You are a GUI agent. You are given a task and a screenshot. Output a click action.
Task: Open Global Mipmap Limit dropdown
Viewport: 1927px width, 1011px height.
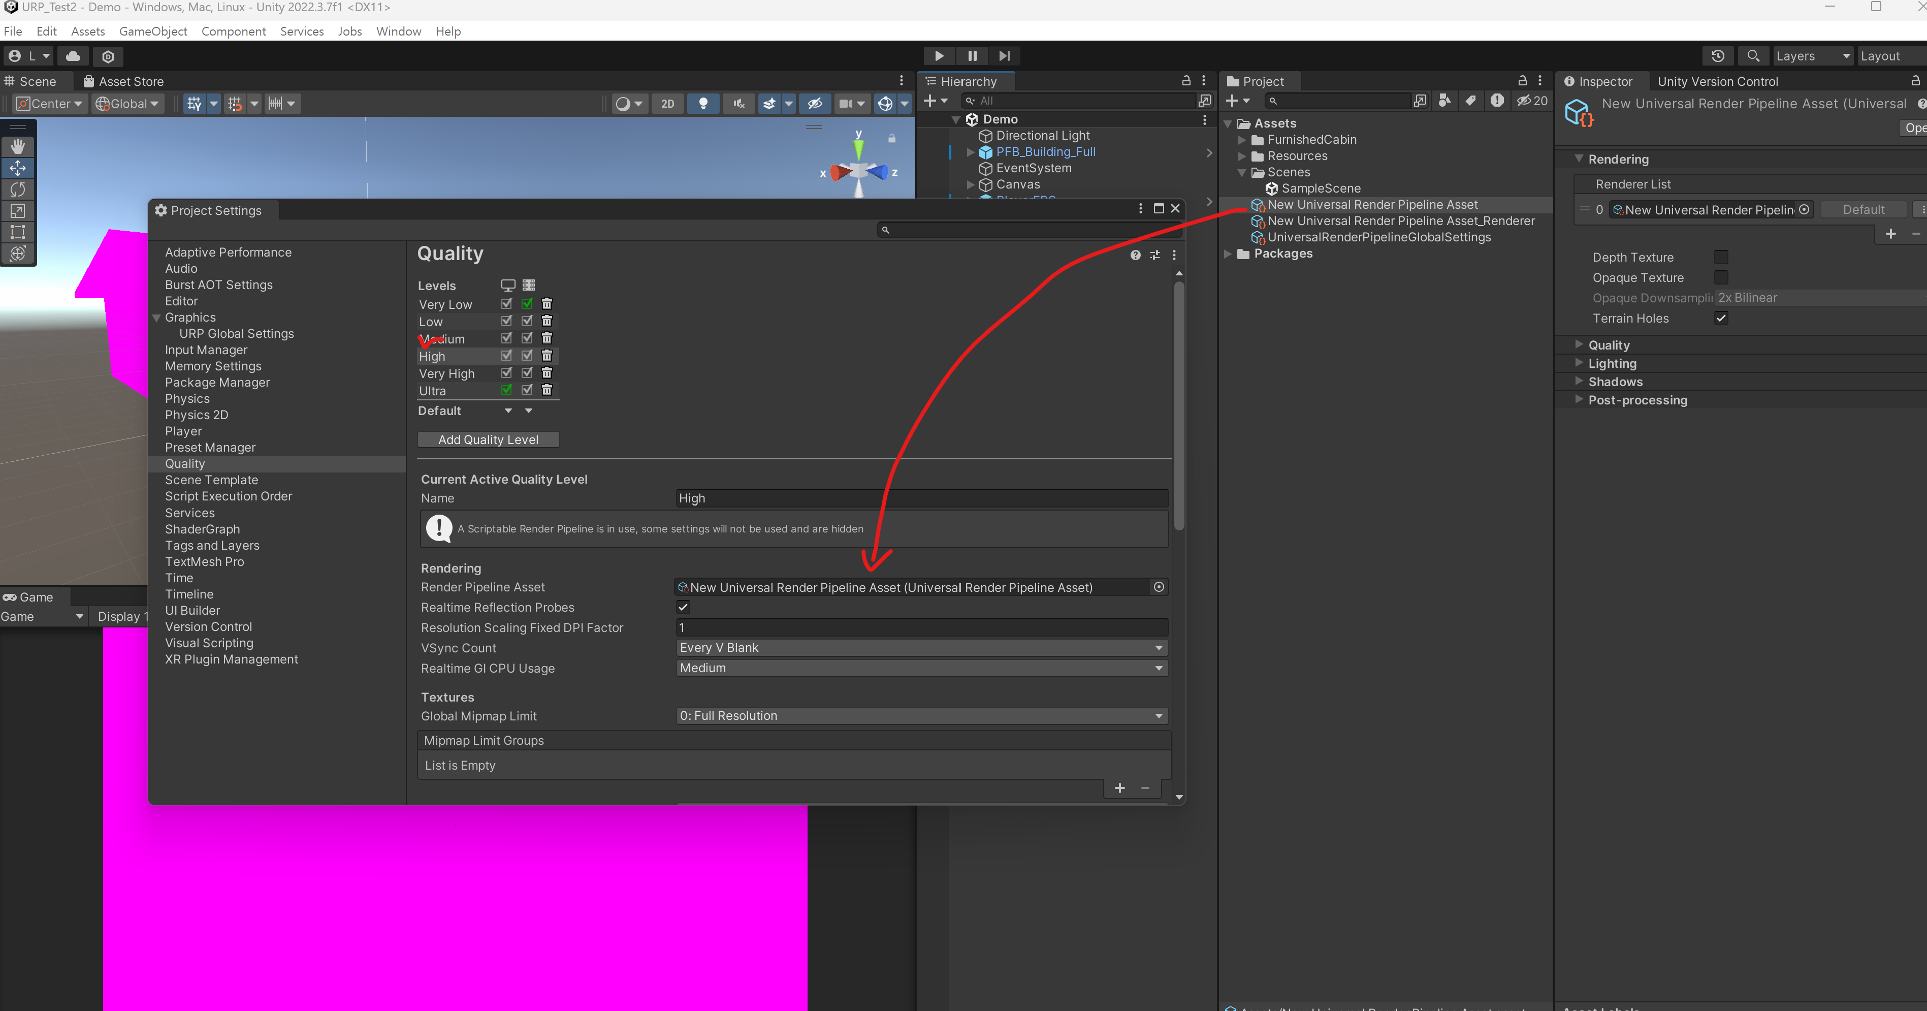(x=922, y=715)
